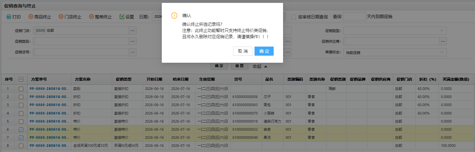Uncheck the checkbox for the 果冻 row

(x=21, y=138)
